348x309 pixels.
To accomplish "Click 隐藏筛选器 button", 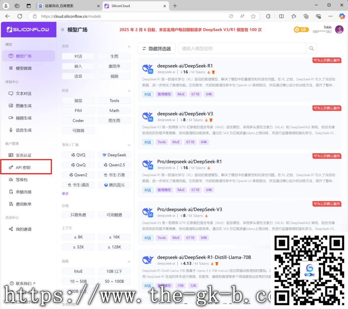I will 156,48.
